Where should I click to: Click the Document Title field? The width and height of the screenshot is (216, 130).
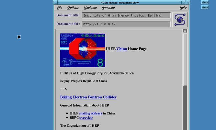click(126, 15)
